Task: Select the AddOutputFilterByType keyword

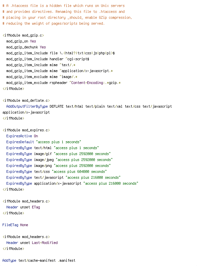Action: 27,106
